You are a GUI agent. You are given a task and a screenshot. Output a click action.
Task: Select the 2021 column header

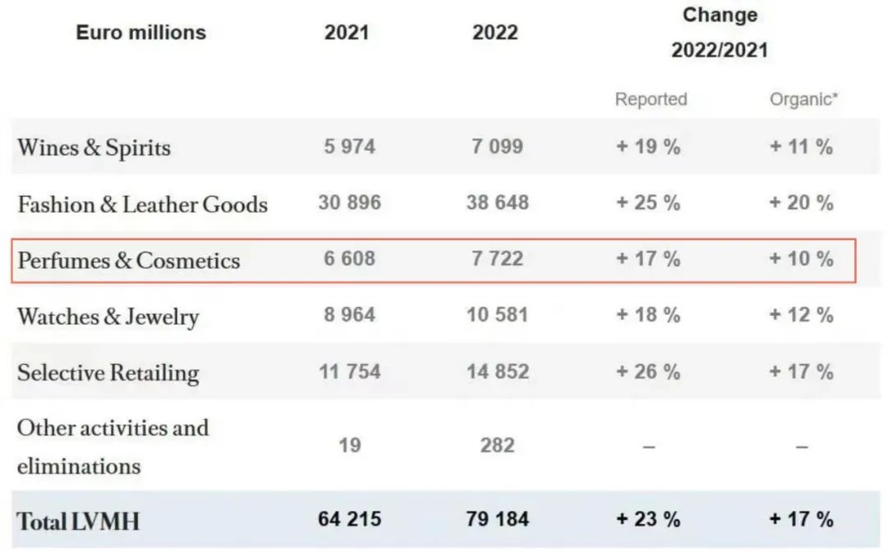pyautogui.click(x=347, y=33)
